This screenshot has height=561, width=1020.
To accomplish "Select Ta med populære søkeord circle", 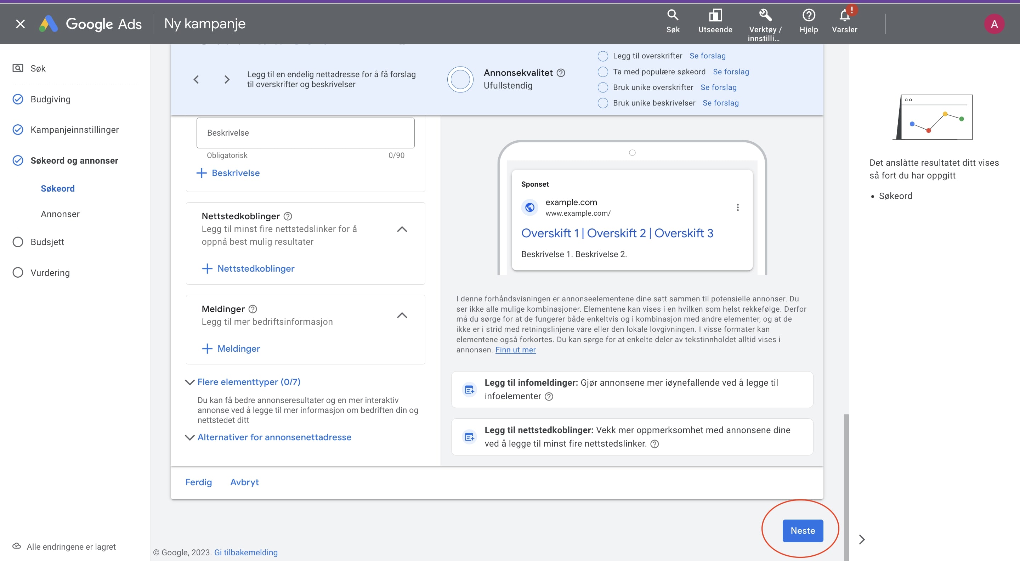I will click(603, 72).
